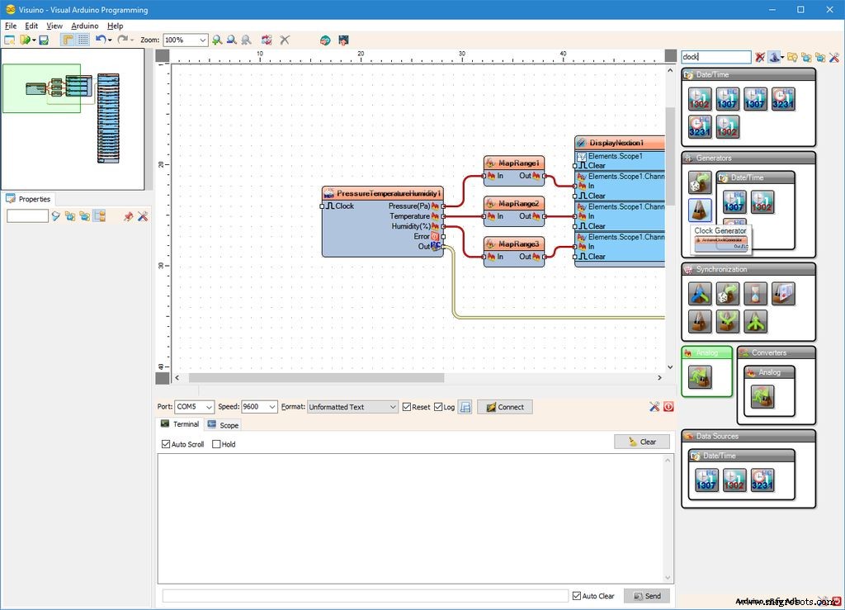The image size is (845, 610).
Task: Open the Speed 9600 dropdown
Action: 271,407
